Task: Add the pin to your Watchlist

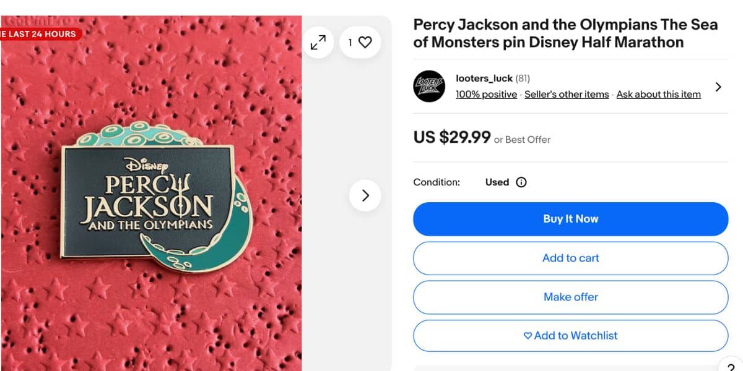Action: [570, 335]
